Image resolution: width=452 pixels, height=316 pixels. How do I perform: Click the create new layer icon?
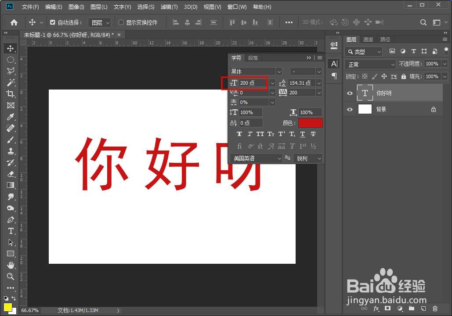coord(423,309)
